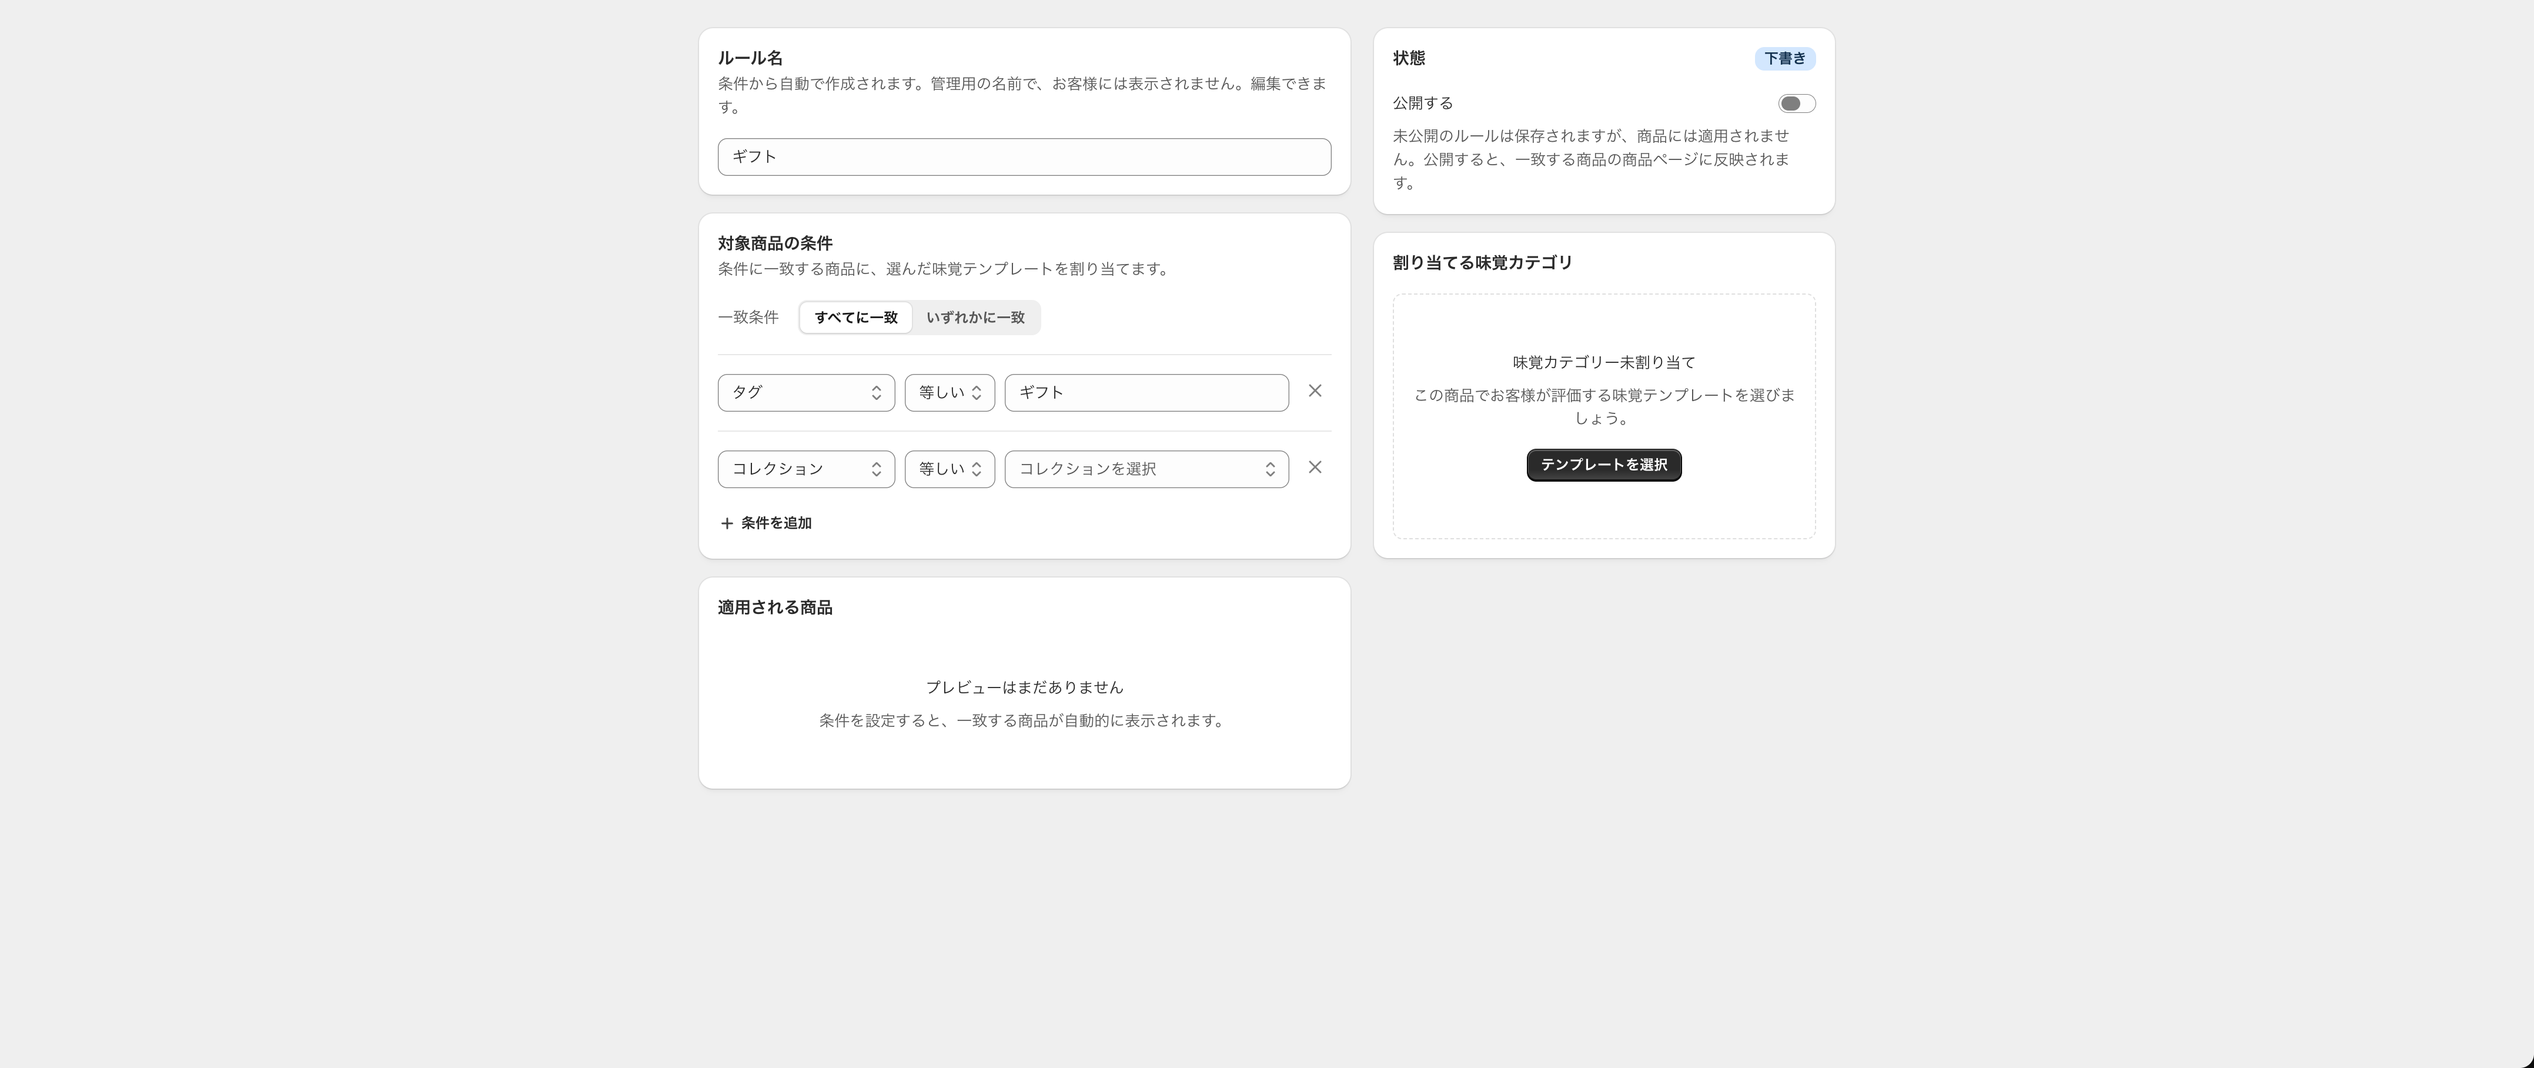The height and width of the screenshot is (1068, 2534).
Task: Click the 対象商品の条件 heading
Action: click(x=775, y=243)
